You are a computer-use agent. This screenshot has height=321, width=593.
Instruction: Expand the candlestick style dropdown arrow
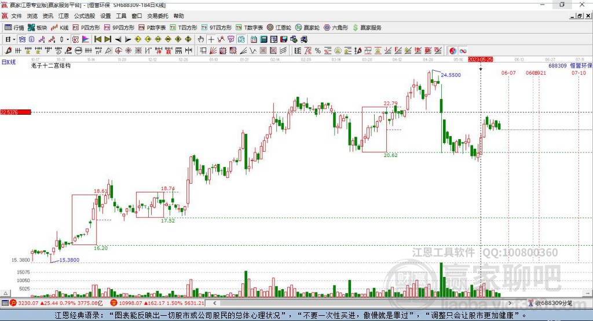68,39
